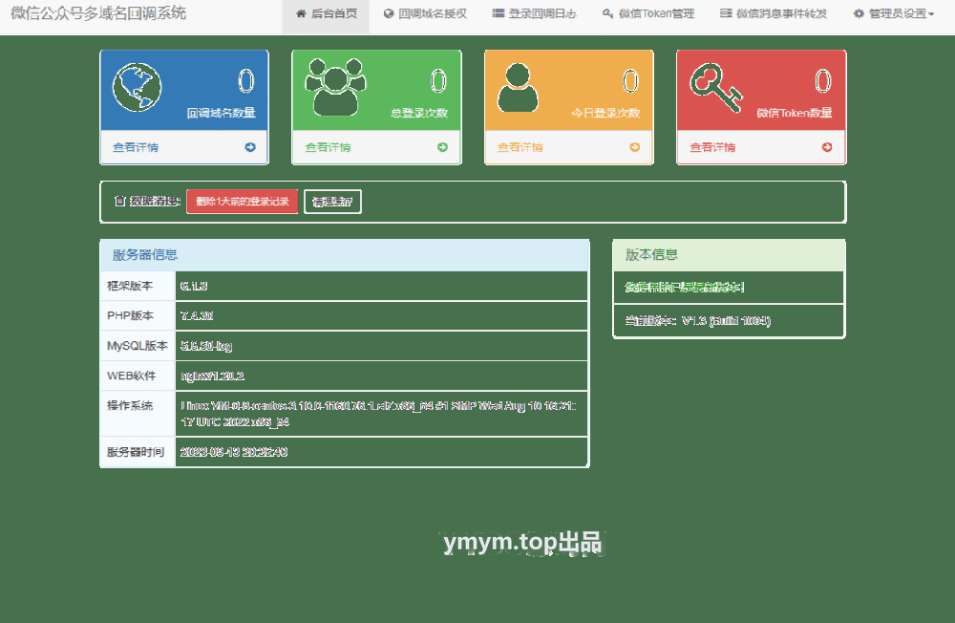Click the 总登录次数 label

(419, 113)
